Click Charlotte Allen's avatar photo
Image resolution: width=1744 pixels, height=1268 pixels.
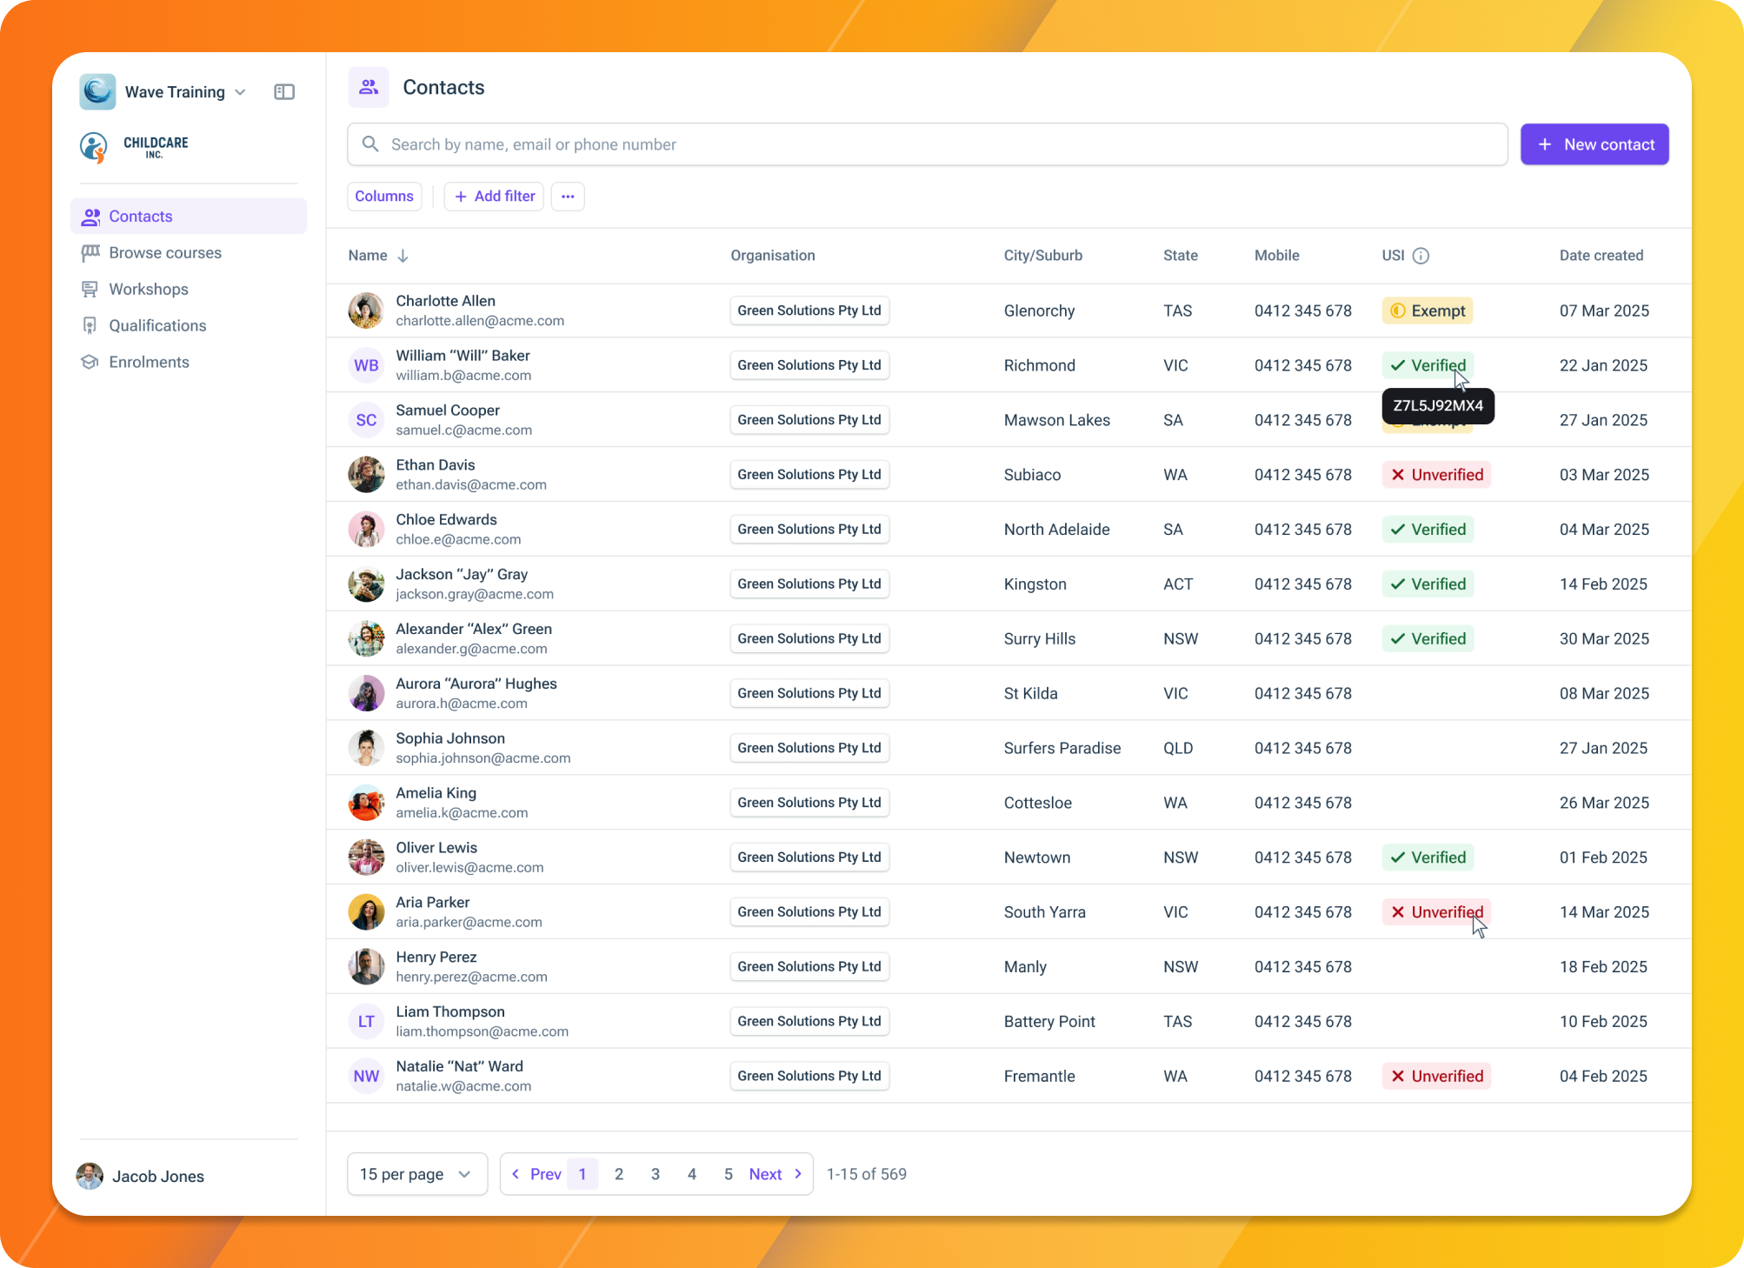pyautogui.click(x=366, y=310)
